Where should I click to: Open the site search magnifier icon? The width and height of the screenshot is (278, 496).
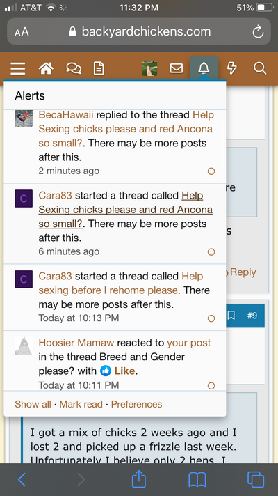point(260,68)
